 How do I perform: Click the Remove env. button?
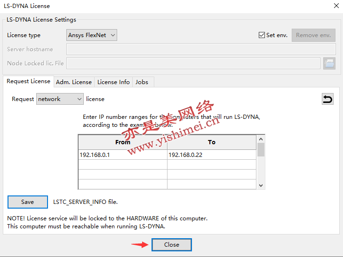coord(313,35)
